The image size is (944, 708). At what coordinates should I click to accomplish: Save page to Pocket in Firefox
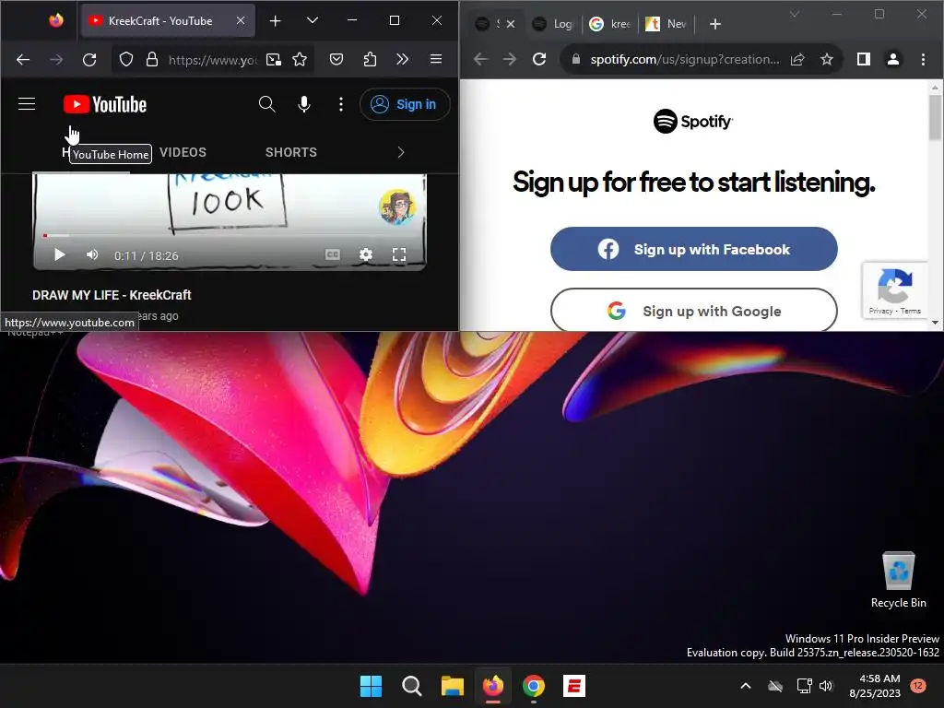pyautogui.click(x=336, y=59)
